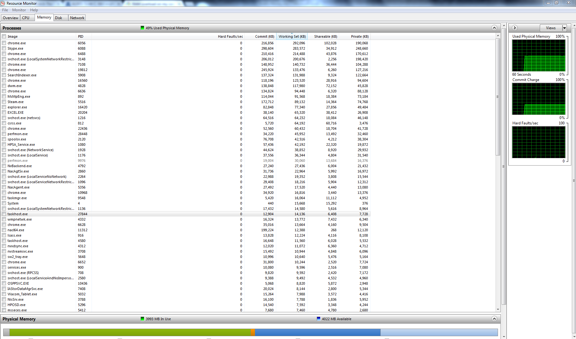This screenshot has height=339, width=576.
Task: Open the Views dropdown arrow
Action: (x=564, y=28)
